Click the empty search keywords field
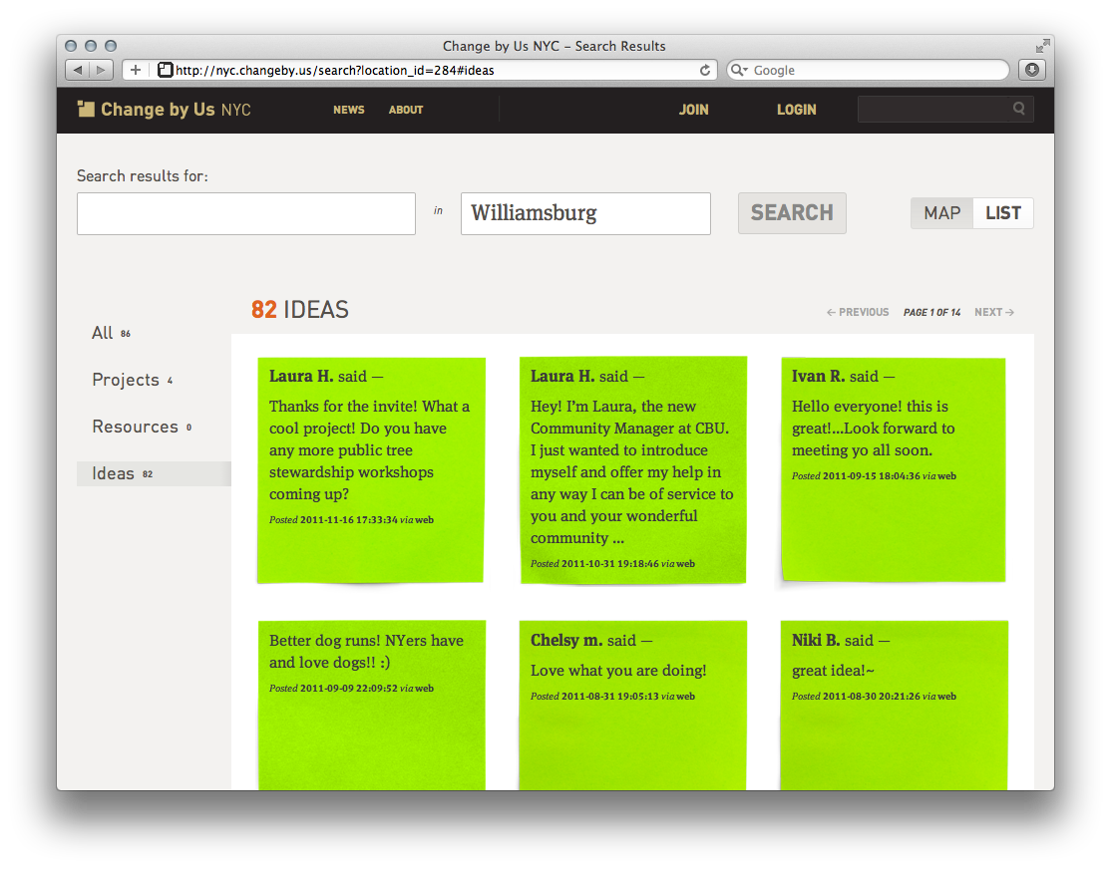Image resolution: width=1111 pixels, height=869 pixels. click(245, 213)
